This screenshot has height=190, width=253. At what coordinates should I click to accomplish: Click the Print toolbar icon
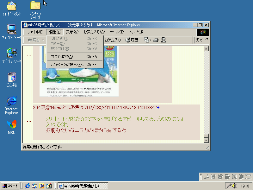pos(156,40)
